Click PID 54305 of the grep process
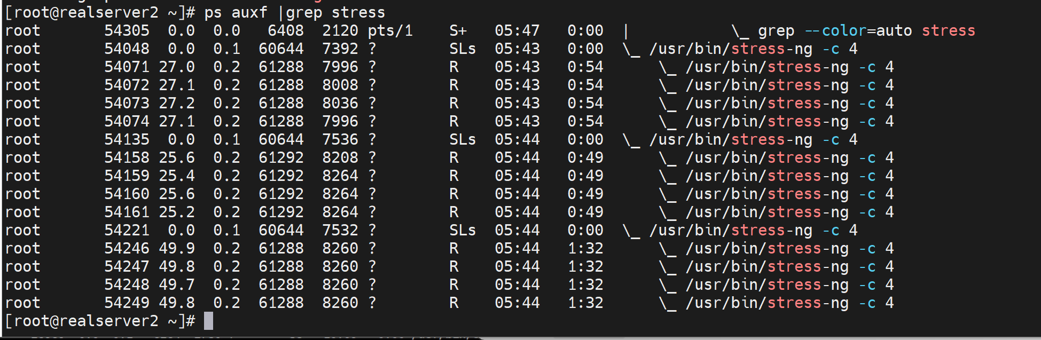The image size is (1041, 340). coord(127,30)
